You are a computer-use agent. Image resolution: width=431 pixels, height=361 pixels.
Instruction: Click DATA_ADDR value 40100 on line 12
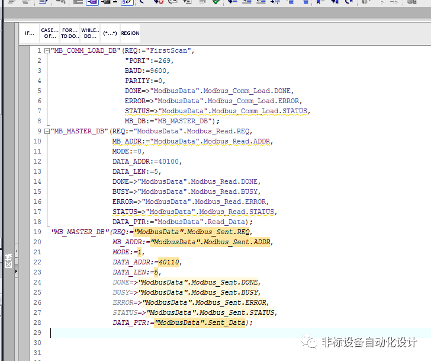point(168,161)
